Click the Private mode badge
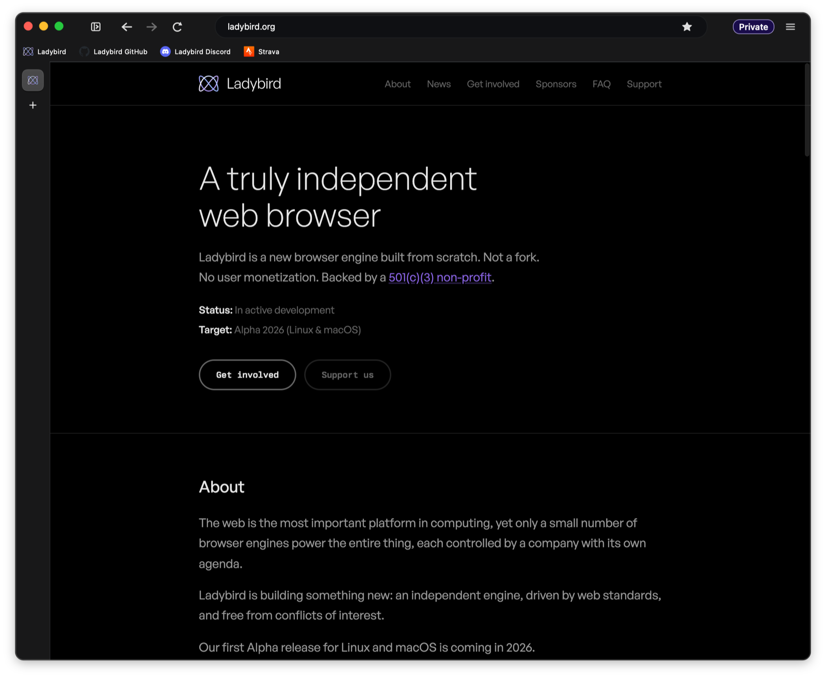This screenshot has height=678, width=826. click(x=753, y=27)
